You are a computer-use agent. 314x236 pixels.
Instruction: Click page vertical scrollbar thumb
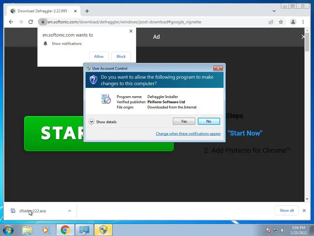click(x=307, y=42)
